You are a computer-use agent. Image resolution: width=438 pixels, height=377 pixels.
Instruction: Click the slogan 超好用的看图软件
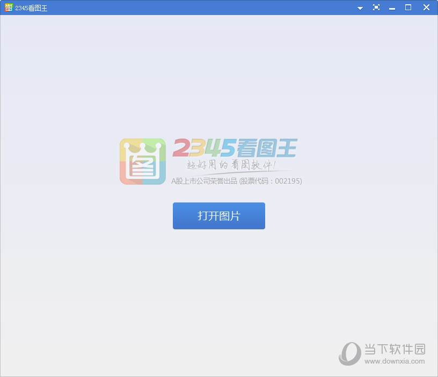[x=231, y=166]
